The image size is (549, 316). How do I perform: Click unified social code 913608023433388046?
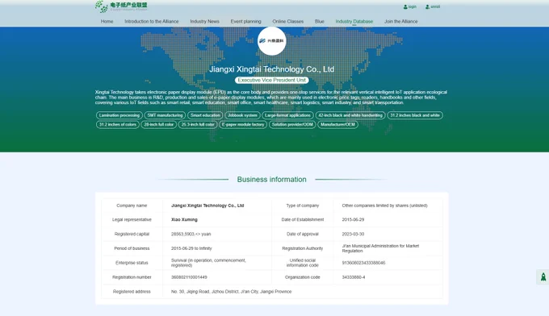point(363,263)
